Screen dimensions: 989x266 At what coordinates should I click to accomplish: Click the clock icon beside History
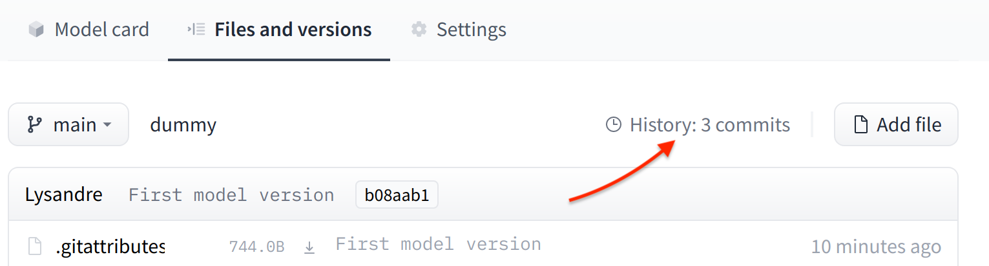(613, 124)
